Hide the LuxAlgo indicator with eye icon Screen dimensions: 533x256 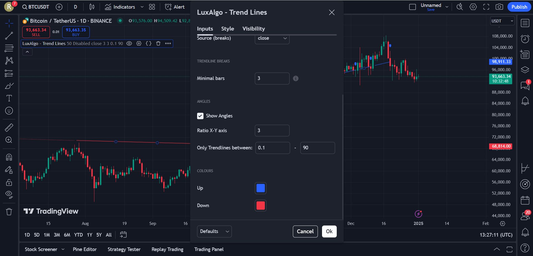129,43
